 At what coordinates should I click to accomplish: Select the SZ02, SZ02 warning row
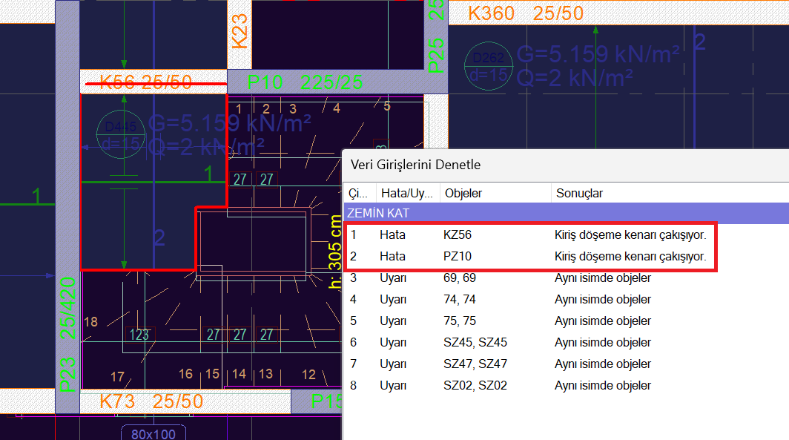526,386
